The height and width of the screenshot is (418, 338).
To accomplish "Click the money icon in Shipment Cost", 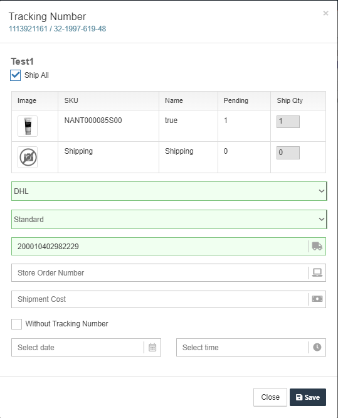I will click(317, 299).
